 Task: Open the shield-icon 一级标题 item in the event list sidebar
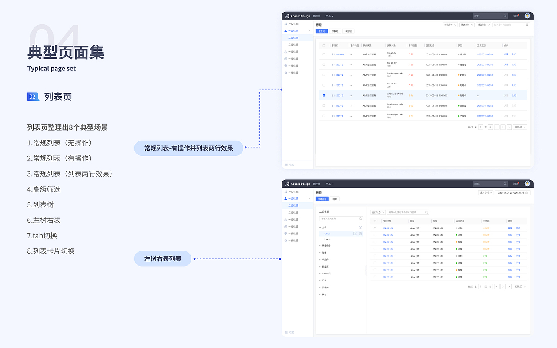tap(292, 66)
